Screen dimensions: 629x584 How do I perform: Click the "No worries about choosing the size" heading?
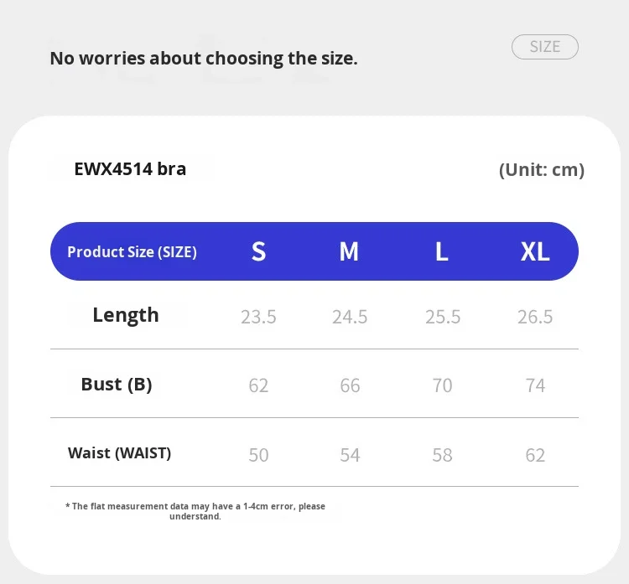pyautogui.click(x=204, y=59)
